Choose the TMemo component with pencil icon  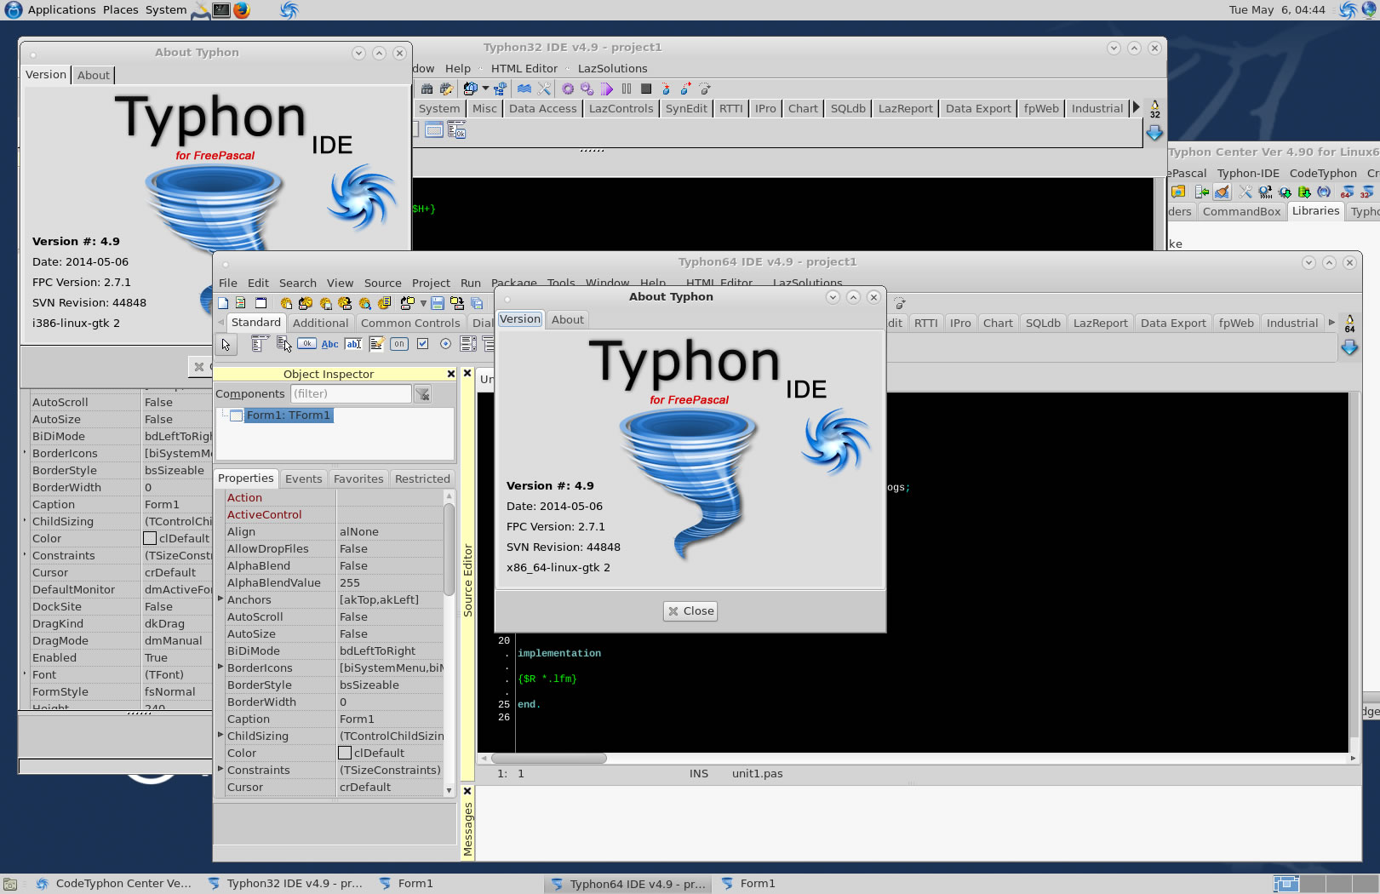376,344
